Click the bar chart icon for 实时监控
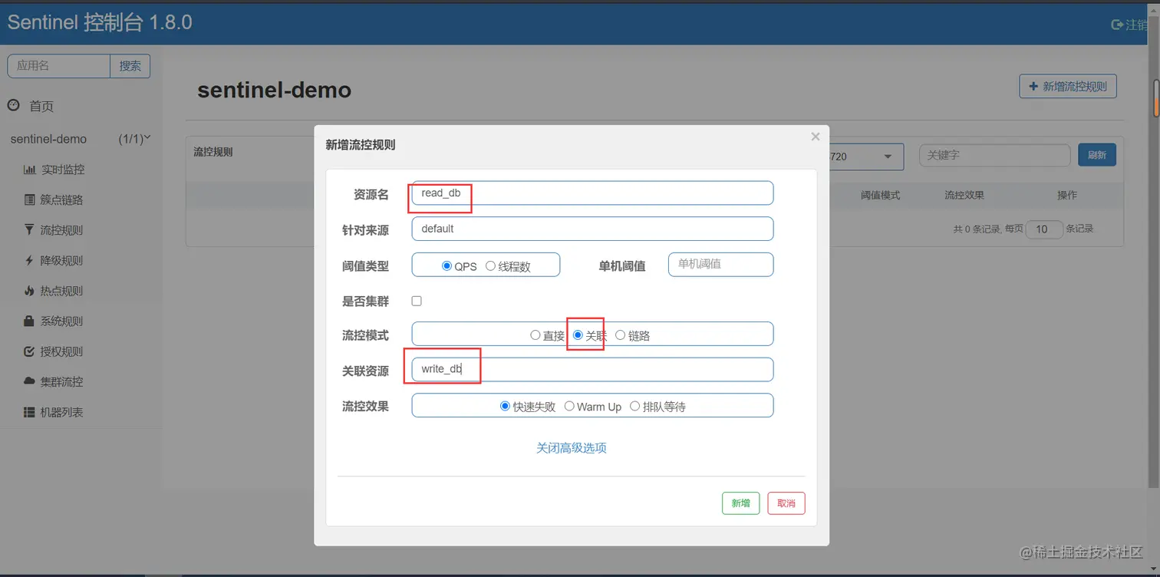This screenshot has height=577, width=1160. point(30,170)
